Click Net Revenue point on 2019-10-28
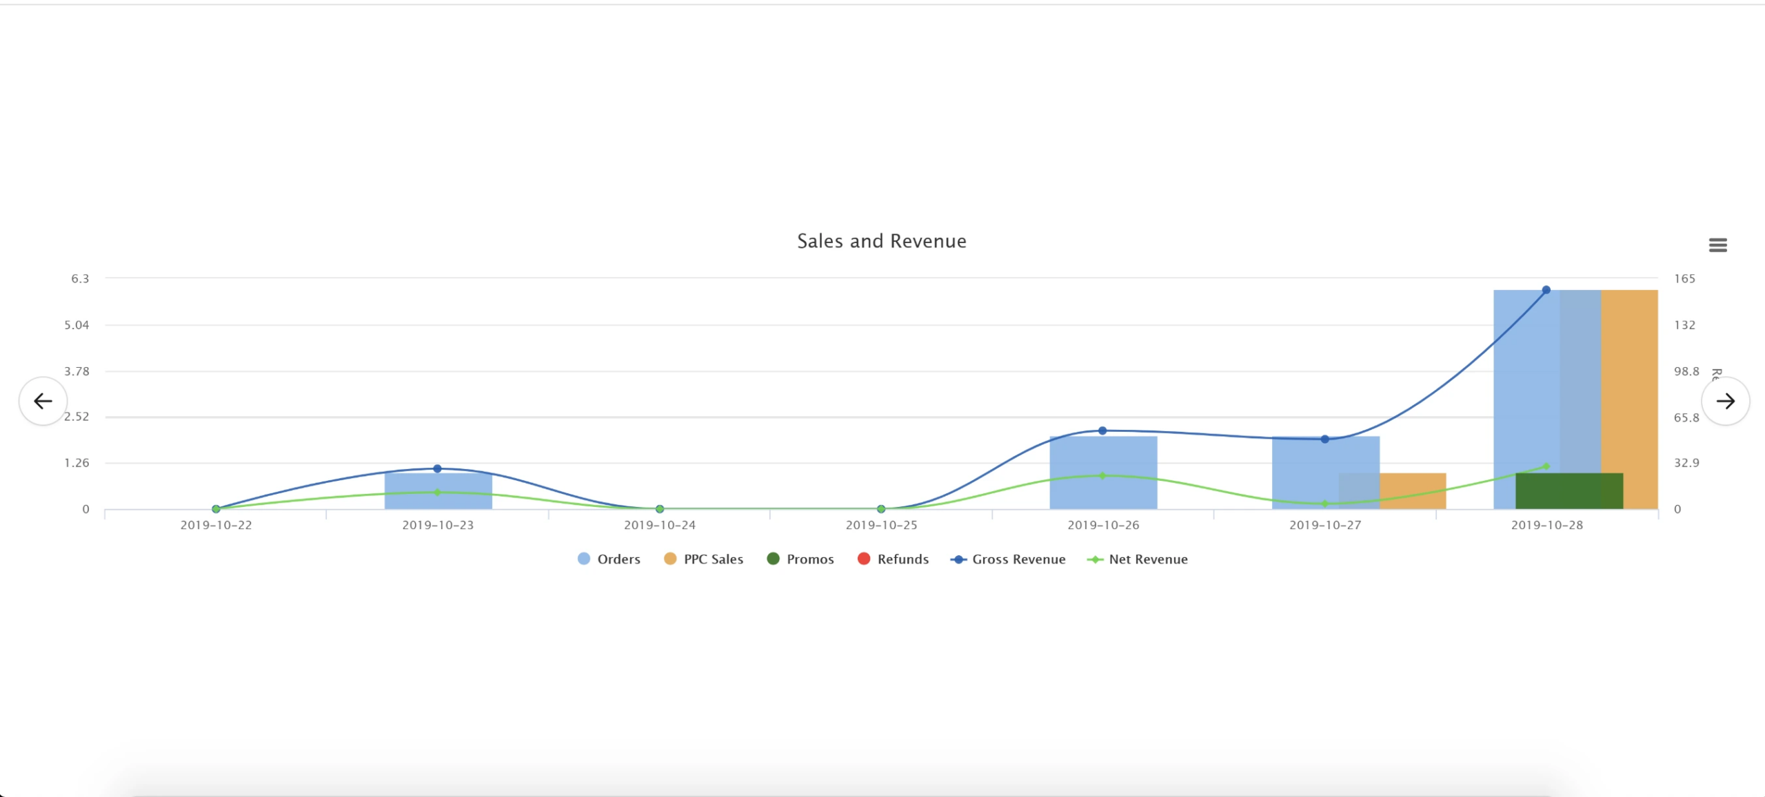Image resolution: width=1765 pixels, height=797 pixels. click(x=1546, y=466)
